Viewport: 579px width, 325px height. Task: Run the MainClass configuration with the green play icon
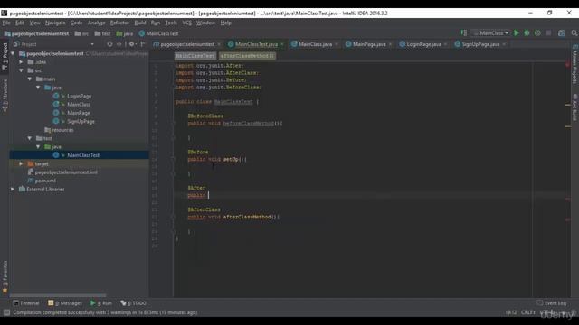tap(517, 33)
